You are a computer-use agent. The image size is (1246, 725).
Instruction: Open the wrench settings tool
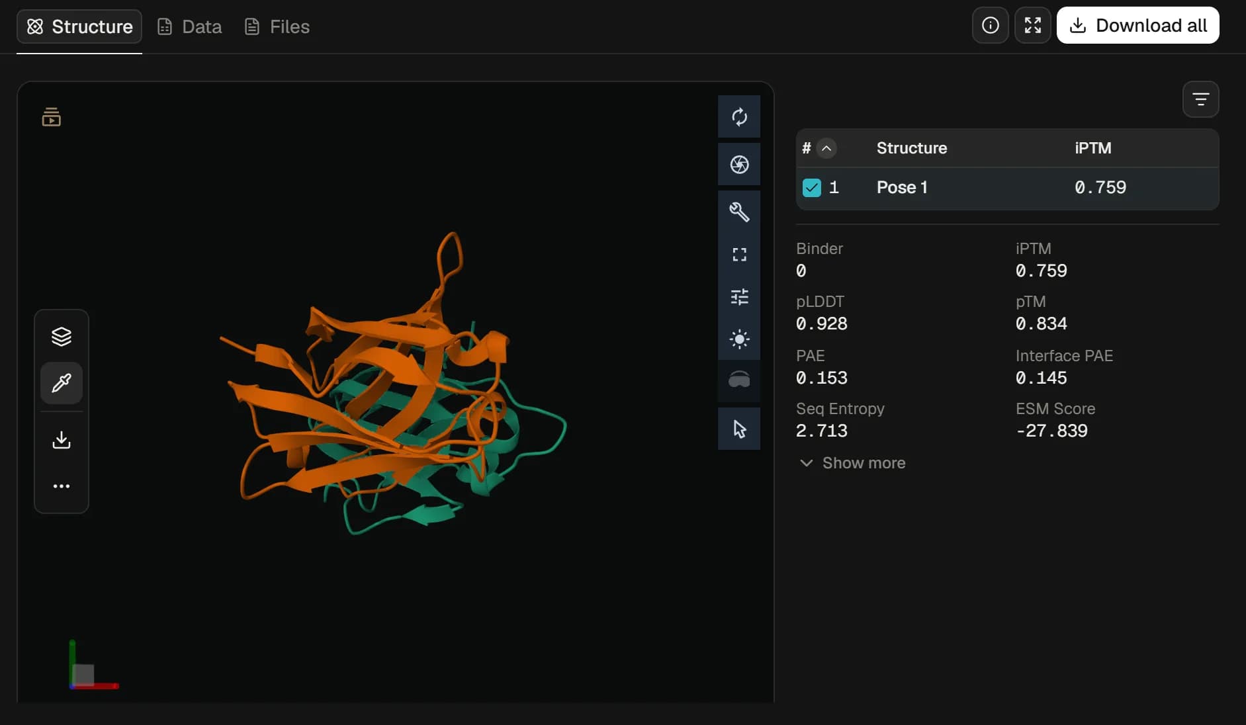(739, 212)
